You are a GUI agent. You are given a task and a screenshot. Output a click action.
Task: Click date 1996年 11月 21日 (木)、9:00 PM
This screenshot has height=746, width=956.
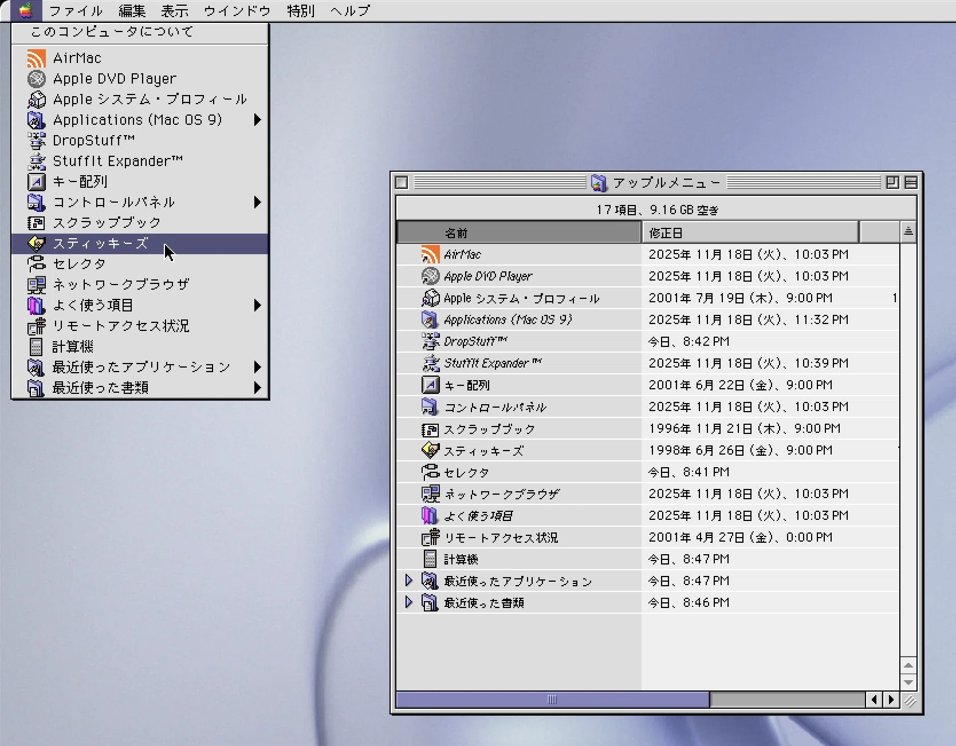click(x=745, y=429)
